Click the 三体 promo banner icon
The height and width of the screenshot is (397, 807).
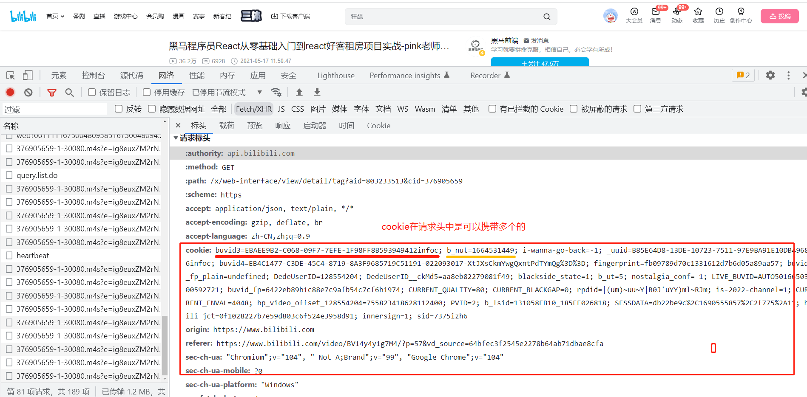click(x=251, y=16)
